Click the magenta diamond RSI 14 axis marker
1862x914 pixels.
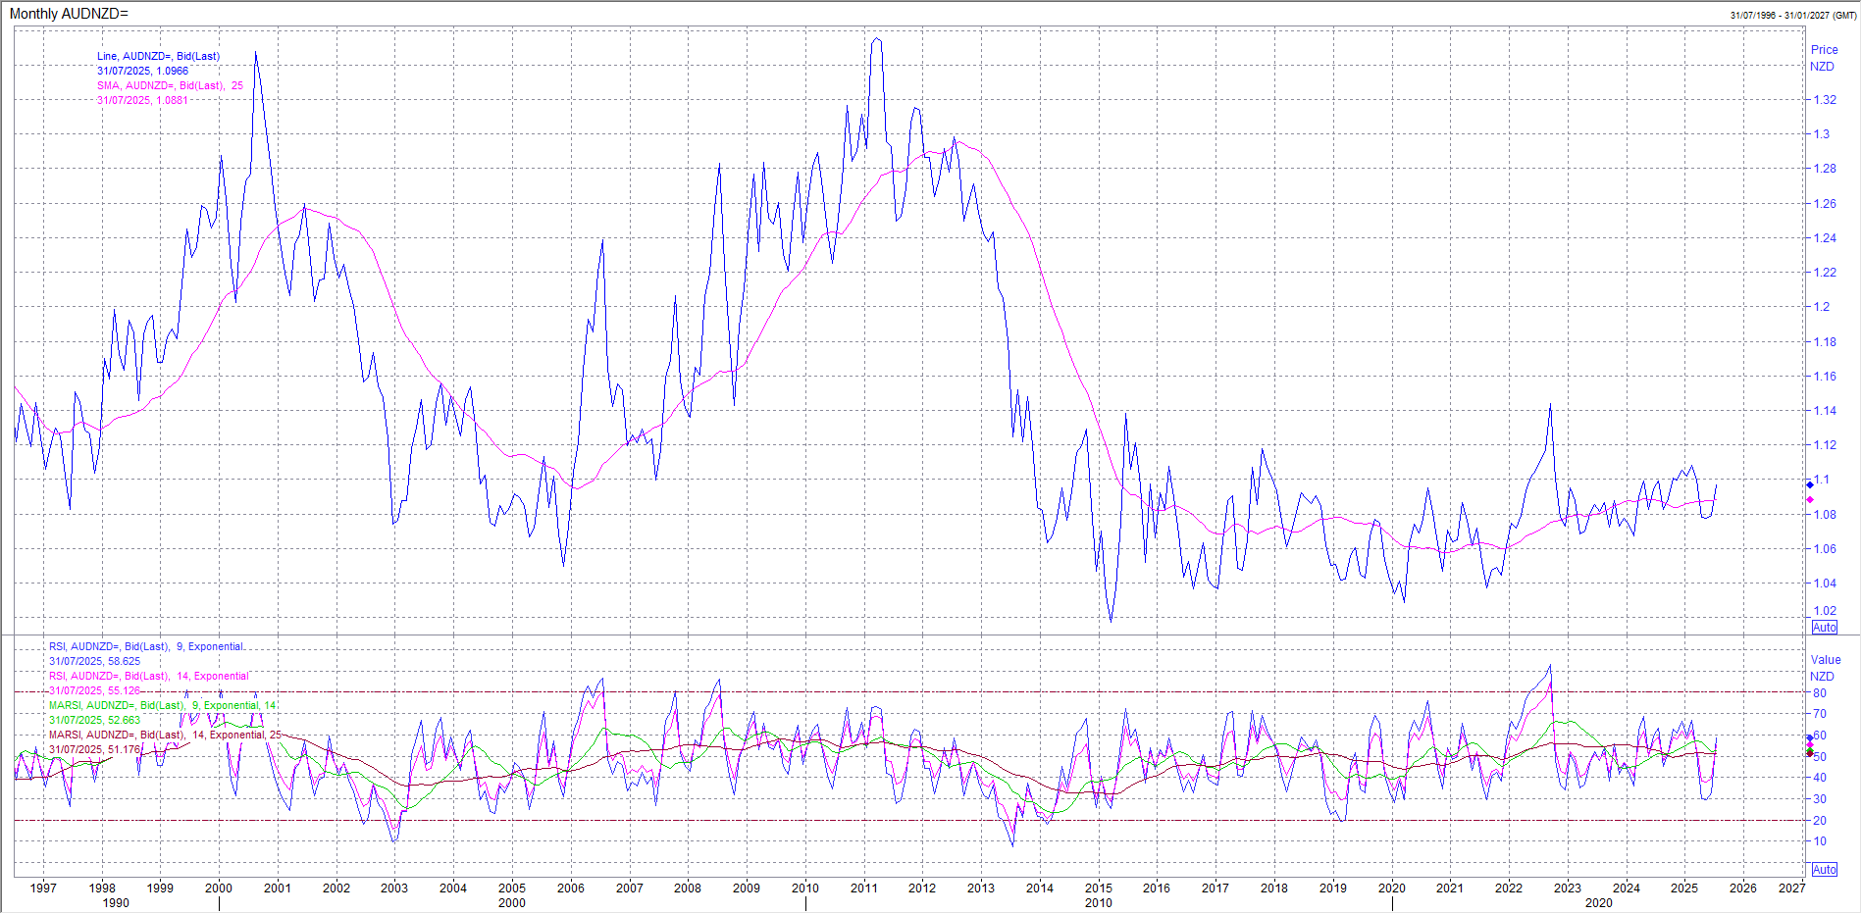(x=1810, y=745)
